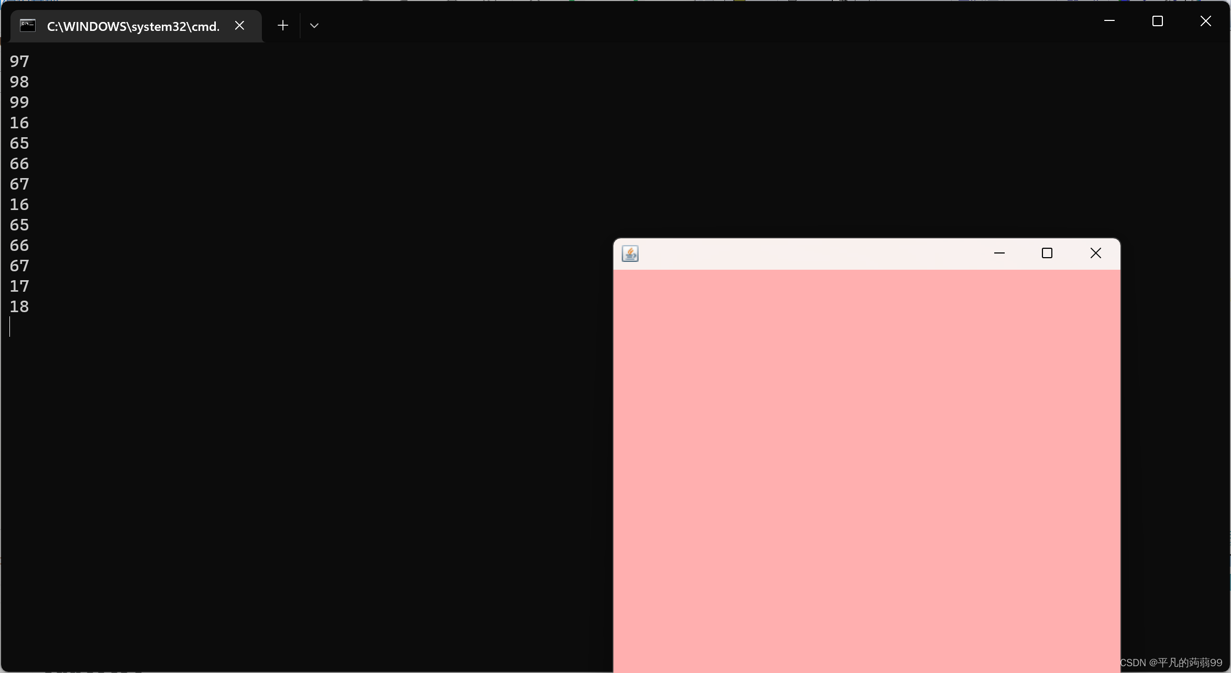The width and height of the screenshot is (1231, 673).
Task: Click the output line showing 17
Action: pyautogui.click(x=19, y=286)
